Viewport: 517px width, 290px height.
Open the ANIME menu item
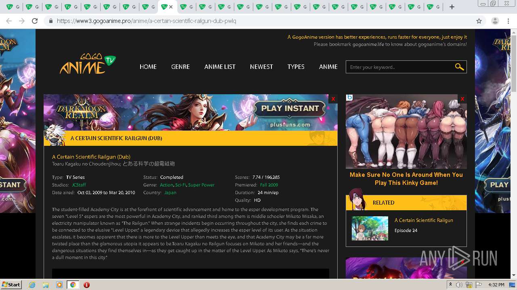click(x=328, y=67)
